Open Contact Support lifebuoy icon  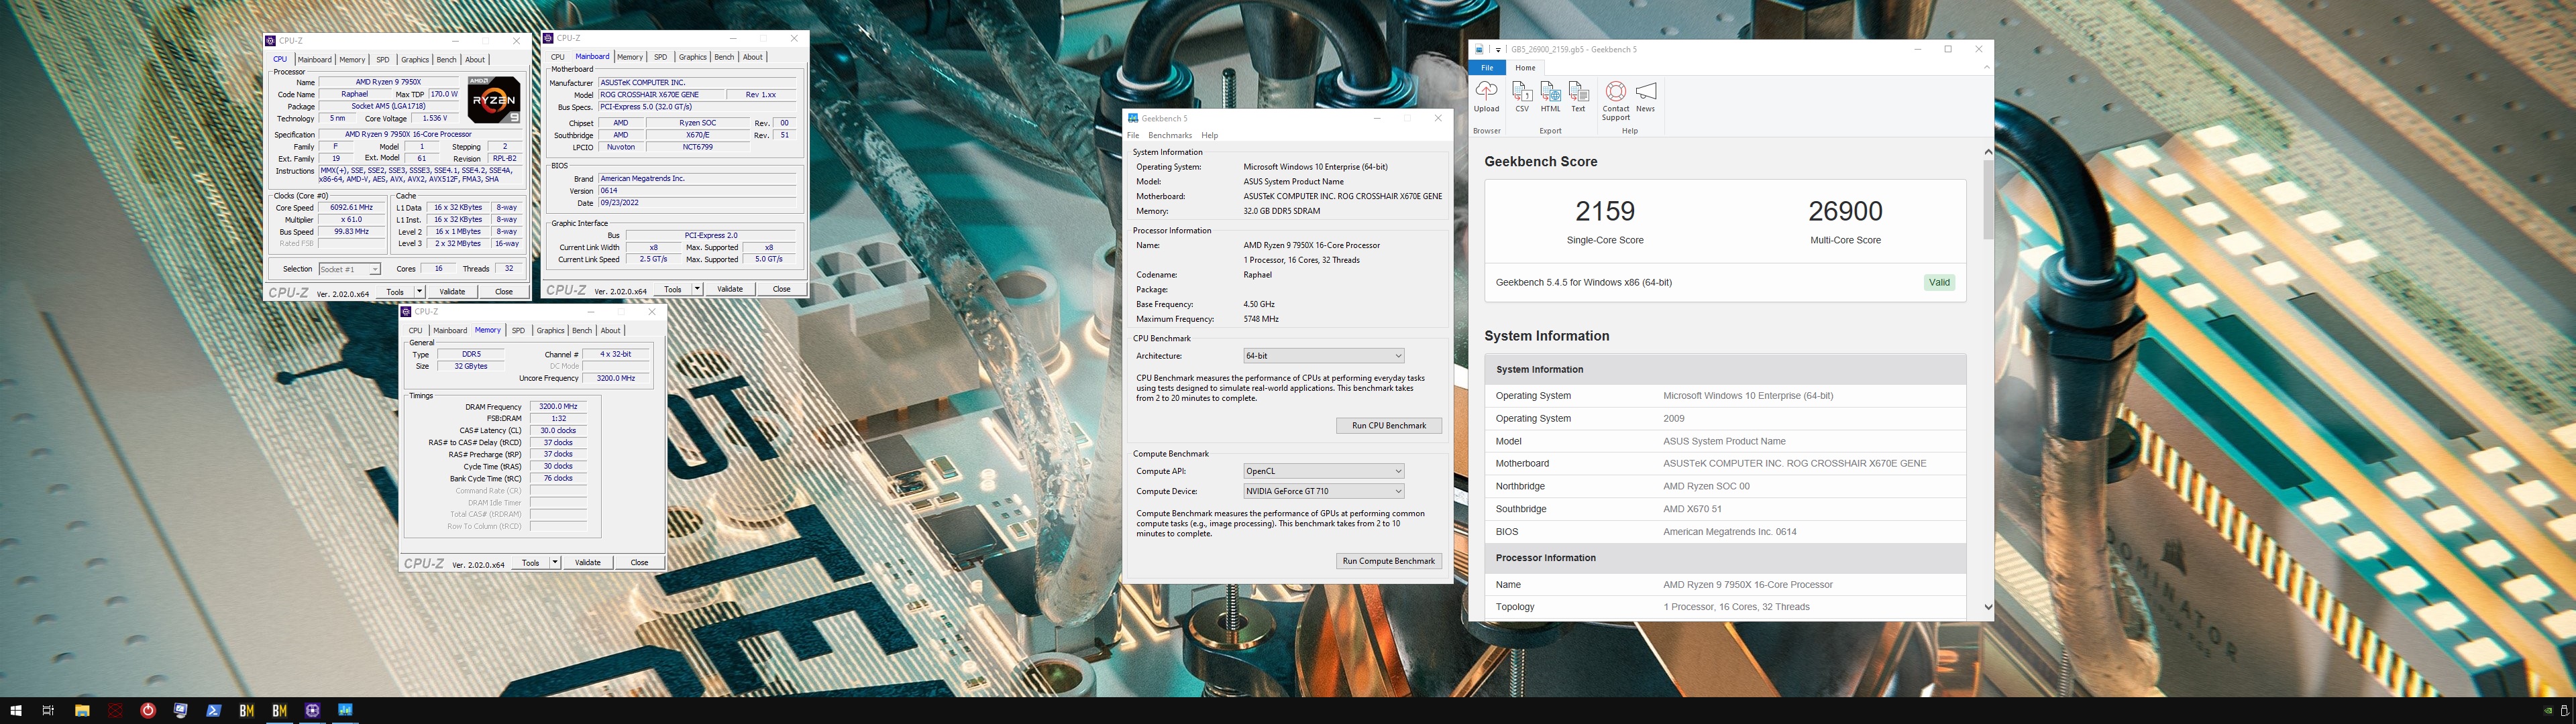tap(1615, 92)
